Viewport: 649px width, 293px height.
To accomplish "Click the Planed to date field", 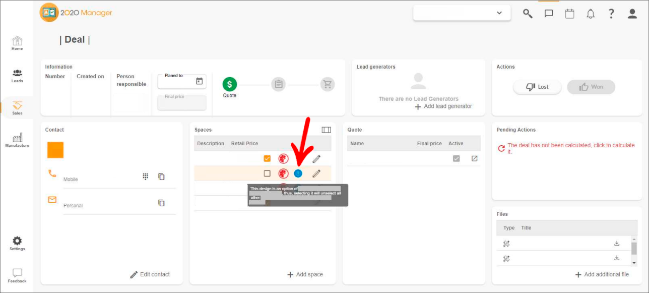I will pos(182,81).
